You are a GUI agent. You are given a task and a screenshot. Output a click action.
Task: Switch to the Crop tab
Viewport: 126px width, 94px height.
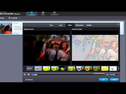[x=60, y=25]
